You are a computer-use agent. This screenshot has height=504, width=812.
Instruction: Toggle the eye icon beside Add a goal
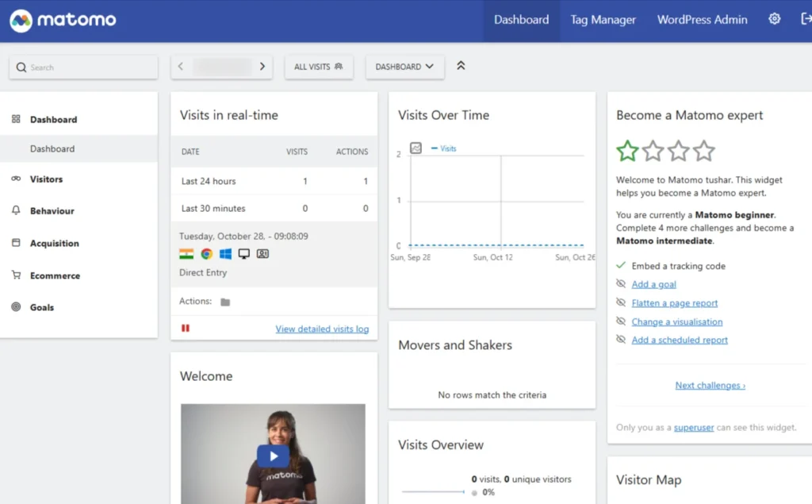621,284
